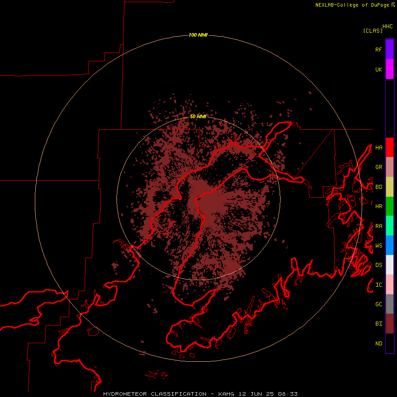Click the "HR" legend label
This screenshot has height=397, width=397.
point(378,206)
